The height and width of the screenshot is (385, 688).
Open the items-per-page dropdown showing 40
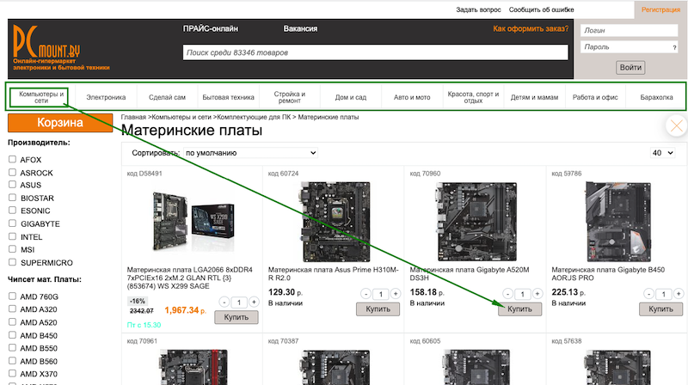click(662, 153)
